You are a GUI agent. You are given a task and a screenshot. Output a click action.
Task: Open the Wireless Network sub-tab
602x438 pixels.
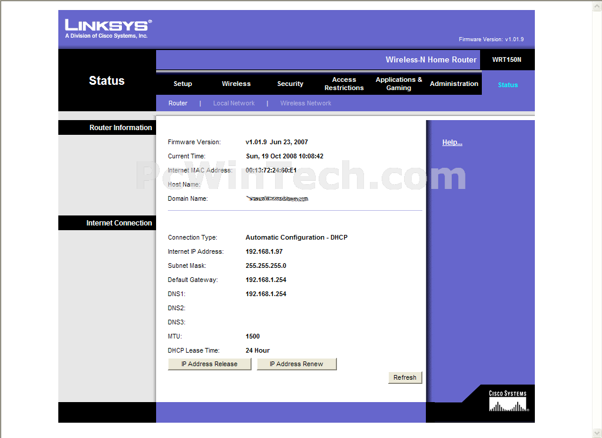click(306, 103)
